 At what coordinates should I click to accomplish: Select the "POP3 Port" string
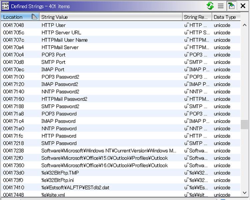(x=53, y=55)
